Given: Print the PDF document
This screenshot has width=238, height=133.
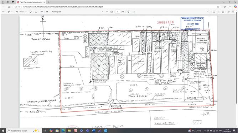Looking at the screenshot, I should tap(214, 12).
